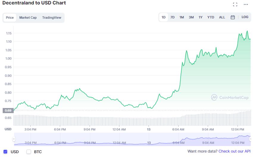Click 'Want more data?' text
This screenshot has height=157, width=253.
pos(202,151)
